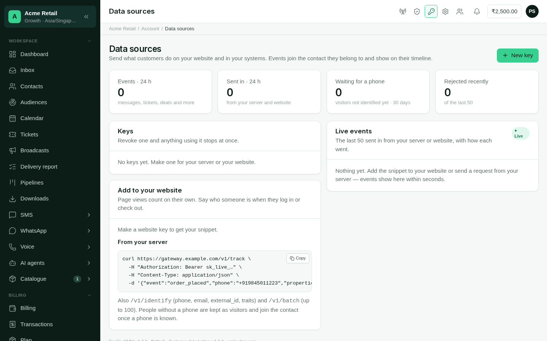Viewport: 547px width, 341px height.
Task: Follow the Acme Retail breadcrumb link
Action: click(x=122, y=29)
